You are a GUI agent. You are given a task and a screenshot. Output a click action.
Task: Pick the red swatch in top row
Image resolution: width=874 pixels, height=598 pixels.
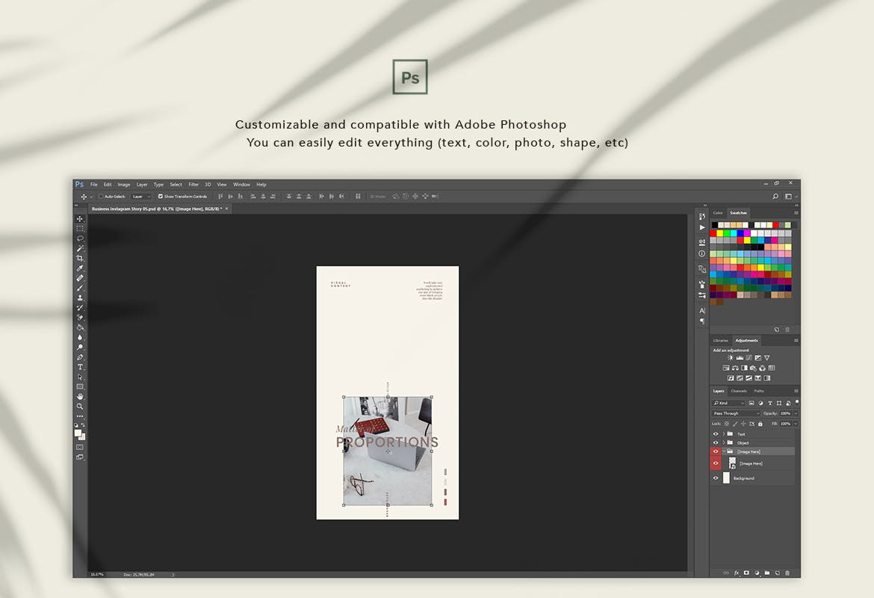coord(775,225)
